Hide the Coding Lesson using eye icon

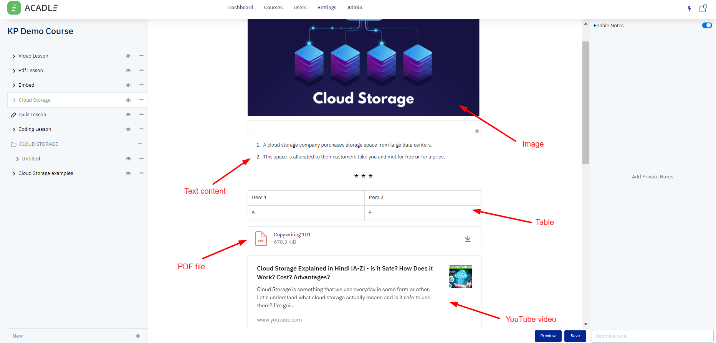click(x=128, y=129)
